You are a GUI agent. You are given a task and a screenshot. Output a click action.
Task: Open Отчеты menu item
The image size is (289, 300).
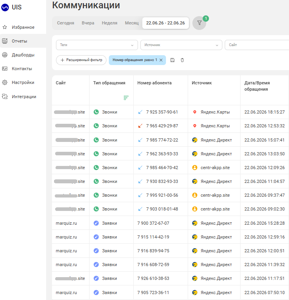click(23, 41)
